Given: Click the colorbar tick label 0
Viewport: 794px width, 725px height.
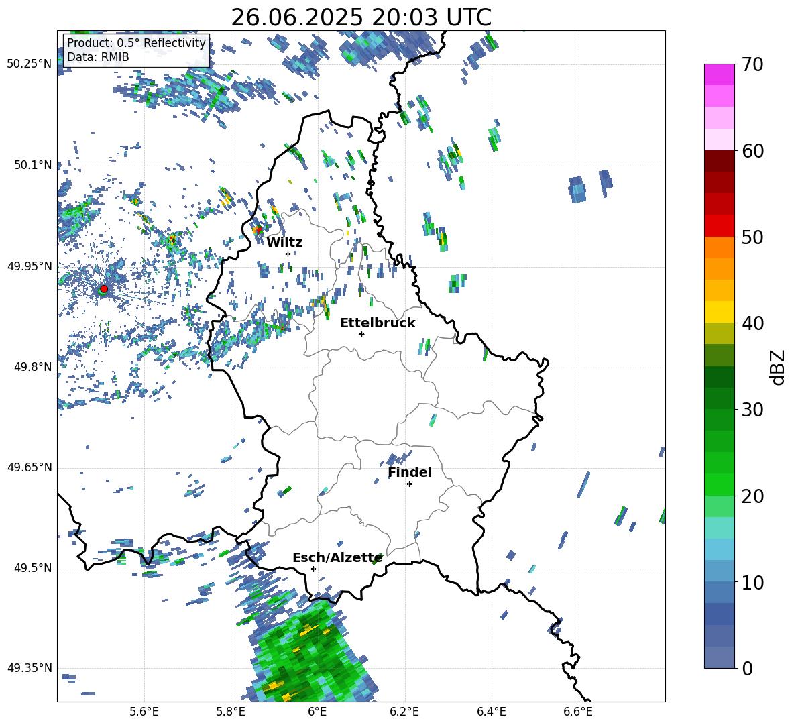Looking at the screenshot, I should 747,668.
